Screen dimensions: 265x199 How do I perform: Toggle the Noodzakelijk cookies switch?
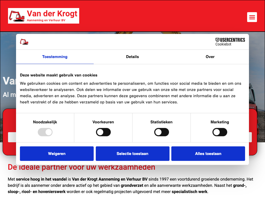[x=45, y=132]
